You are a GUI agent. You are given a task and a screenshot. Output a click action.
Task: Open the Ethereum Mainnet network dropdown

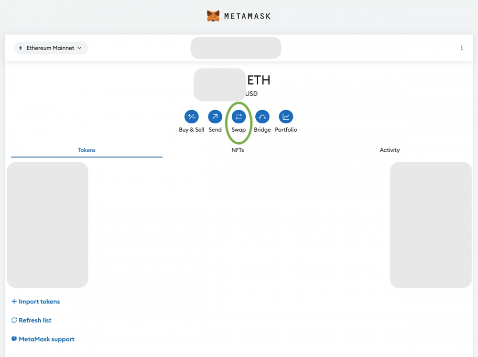(x=51, y=48)
